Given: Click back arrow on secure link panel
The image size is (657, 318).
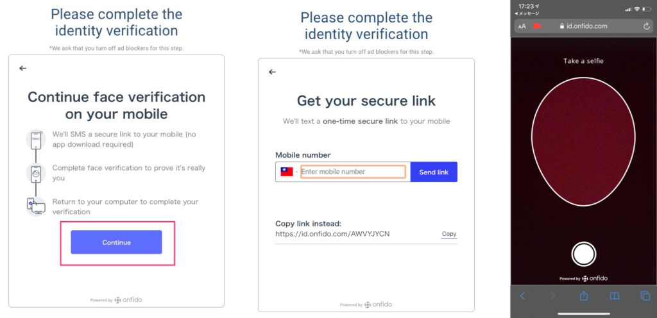Looking at the screenshot, I should tap(272, 72).
